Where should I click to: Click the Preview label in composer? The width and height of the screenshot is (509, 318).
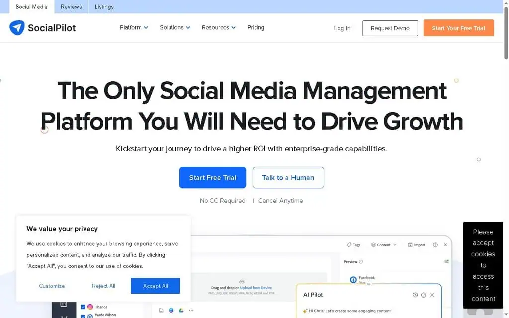[350, 261]
